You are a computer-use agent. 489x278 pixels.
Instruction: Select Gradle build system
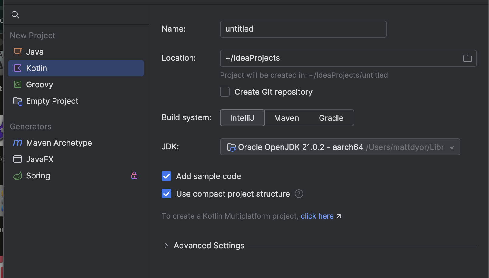331,118
